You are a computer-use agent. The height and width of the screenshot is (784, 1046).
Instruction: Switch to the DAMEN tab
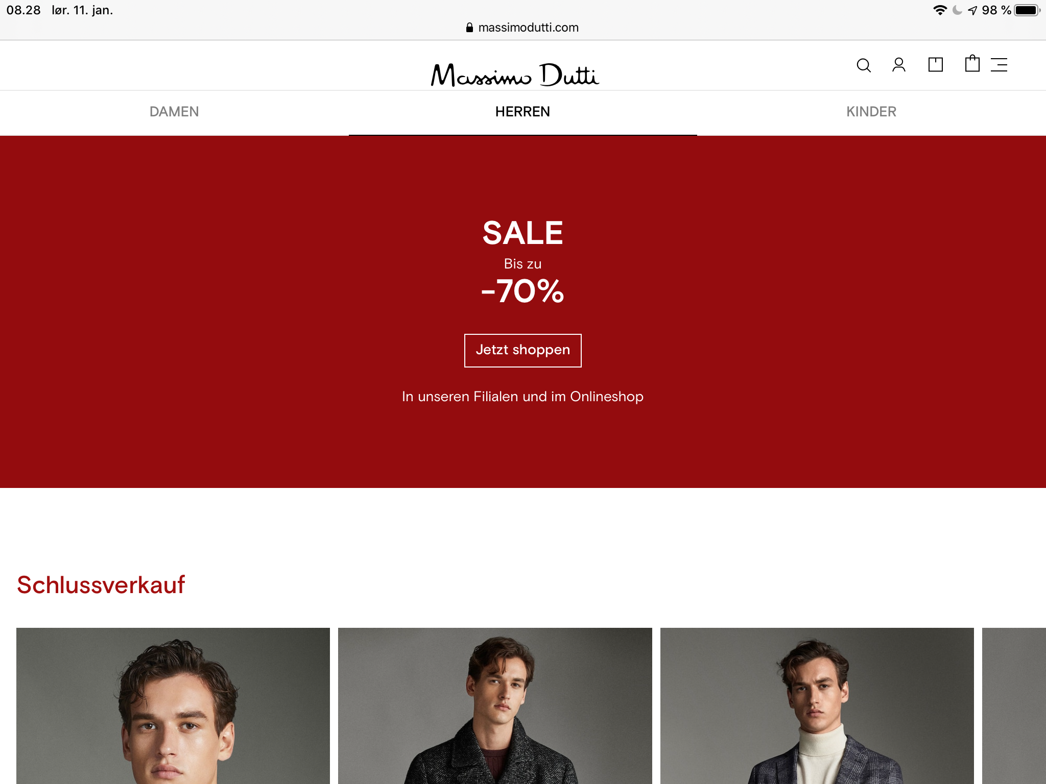[174, 112]
